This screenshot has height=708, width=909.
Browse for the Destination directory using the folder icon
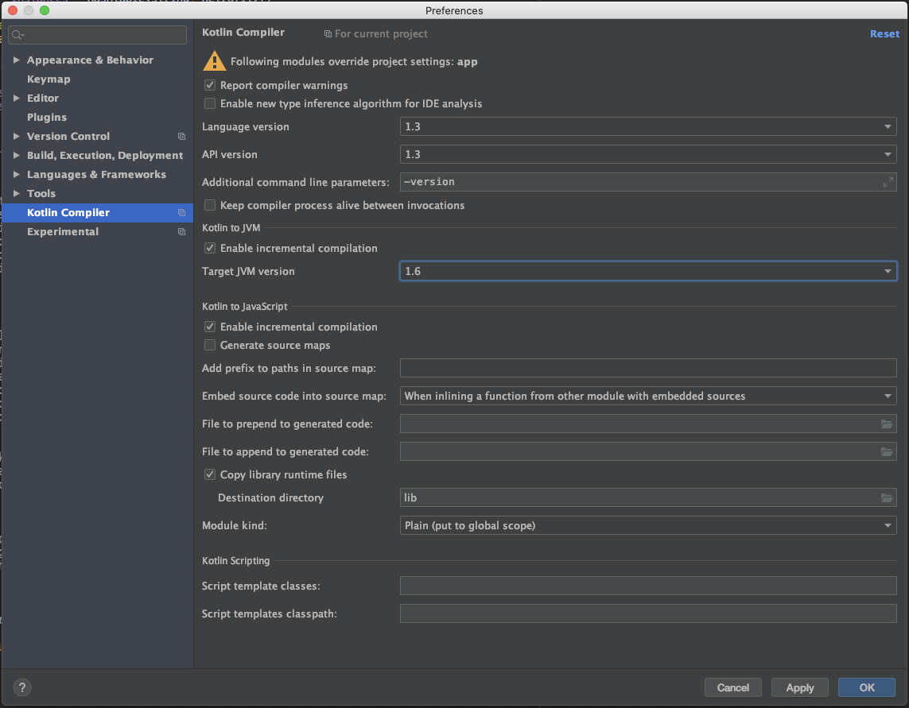887,497
